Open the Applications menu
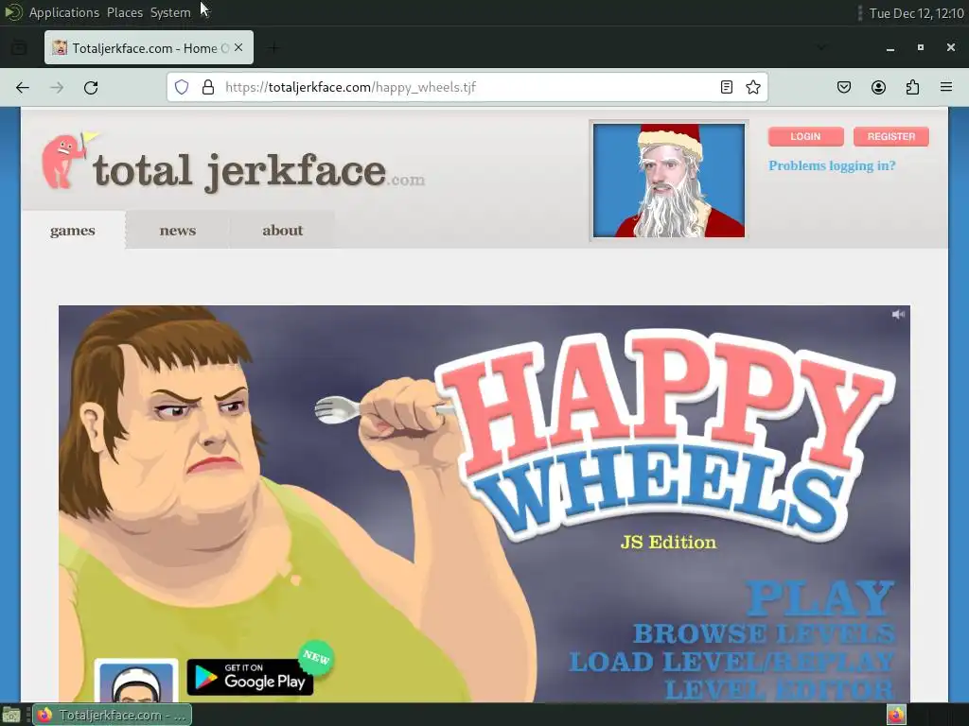The width and height of the screenshot is (969, 726). point(64,12)
